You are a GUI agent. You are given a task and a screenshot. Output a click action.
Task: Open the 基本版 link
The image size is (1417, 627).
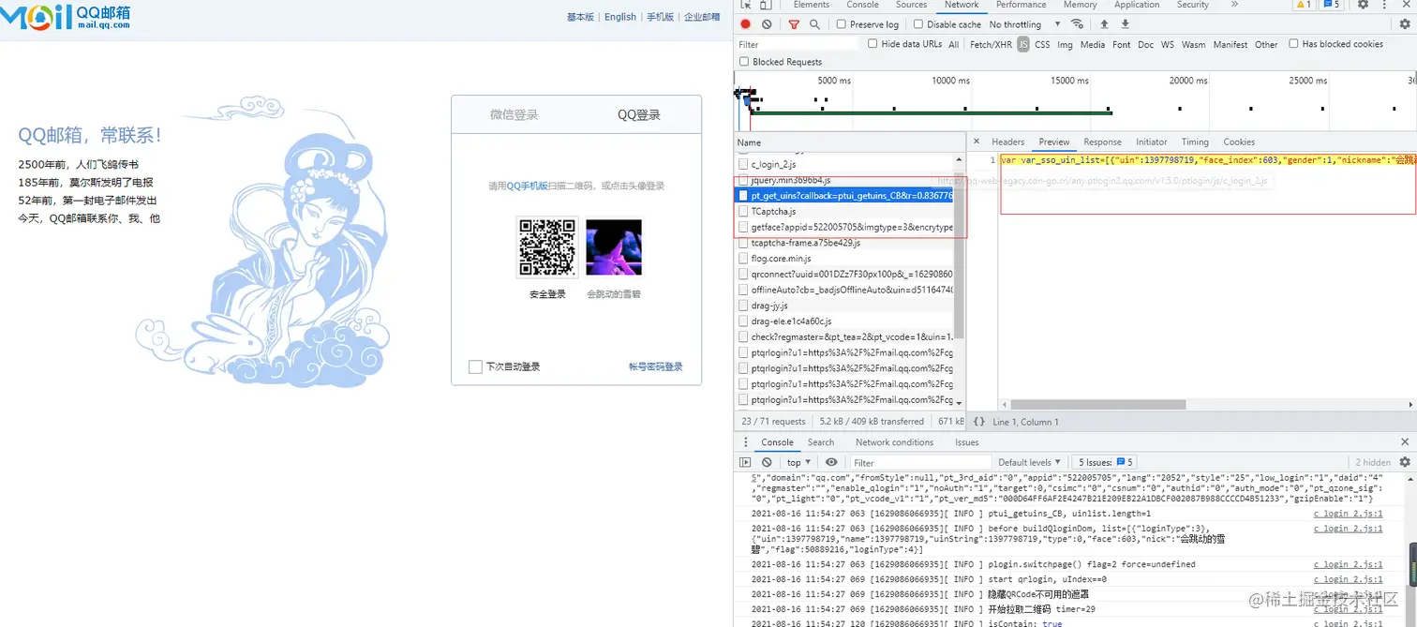580,17
